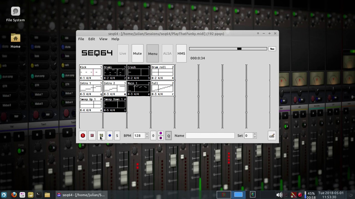
Task: Open the View menu
Action: 103,39
